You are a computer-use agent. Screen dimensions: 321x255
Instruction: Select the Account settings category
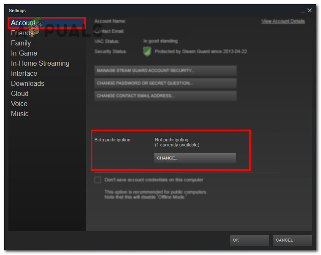pos(47,23)
